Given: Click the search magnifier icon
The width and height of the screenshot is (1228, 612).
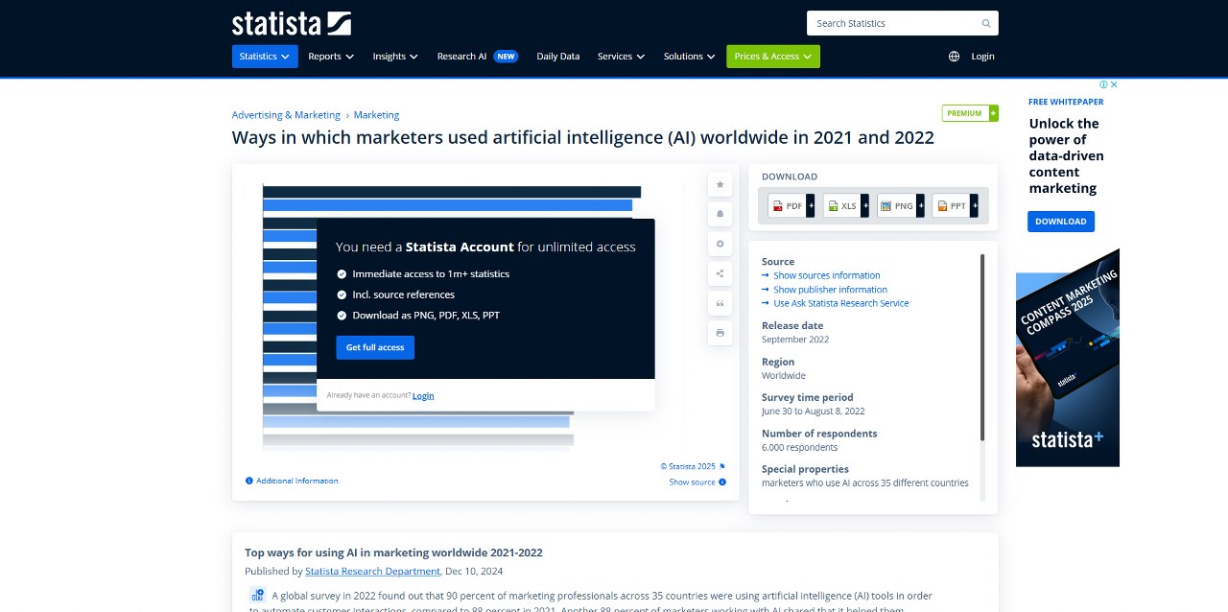Looking at the screenshot, I should [986, 23].
